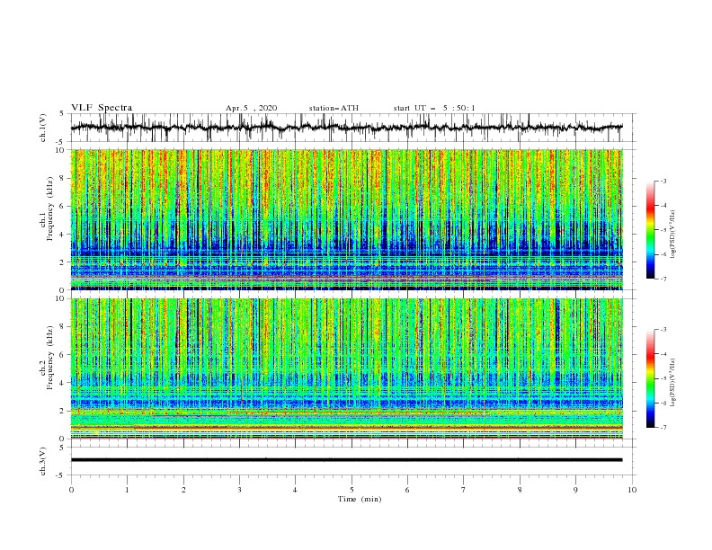Click the "ch.1(V)" waveform axis label
This screenshot has width=712, height=550.
click(43, 128)
